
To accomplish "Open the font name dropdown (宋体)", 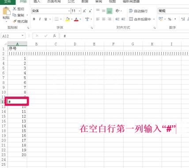I will [69, 11].
